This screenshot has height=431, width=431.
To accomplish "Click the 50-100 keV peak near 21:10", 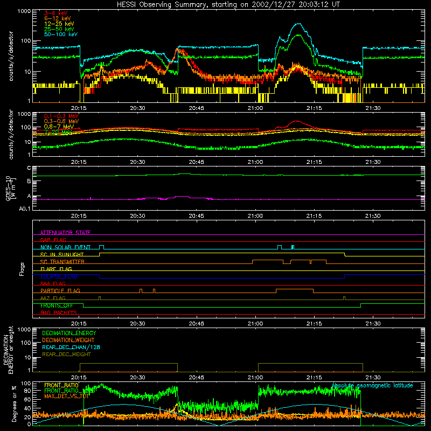I will [298, 24].
